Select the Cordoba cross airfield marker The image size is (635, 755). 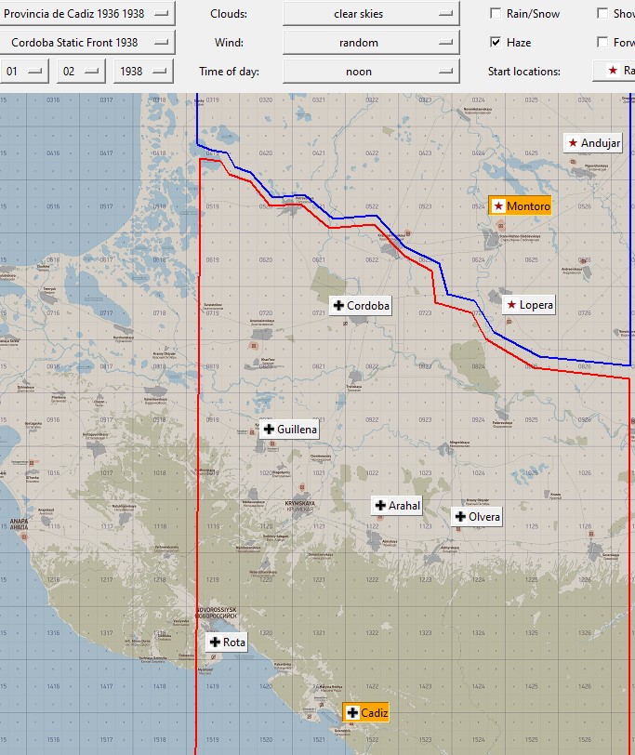pos(361,306)
